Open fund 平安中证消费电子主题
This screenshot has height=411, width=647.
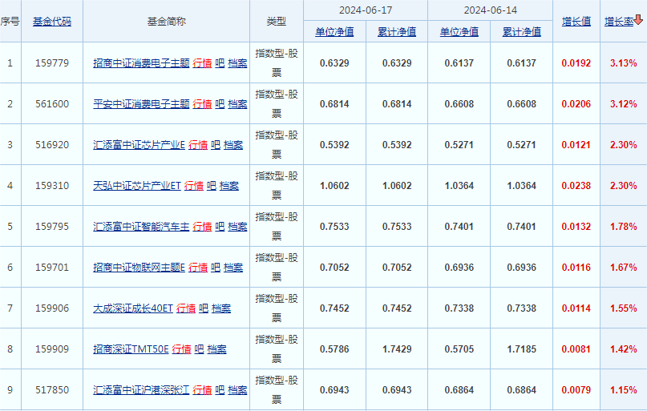[x=141, y=104]
